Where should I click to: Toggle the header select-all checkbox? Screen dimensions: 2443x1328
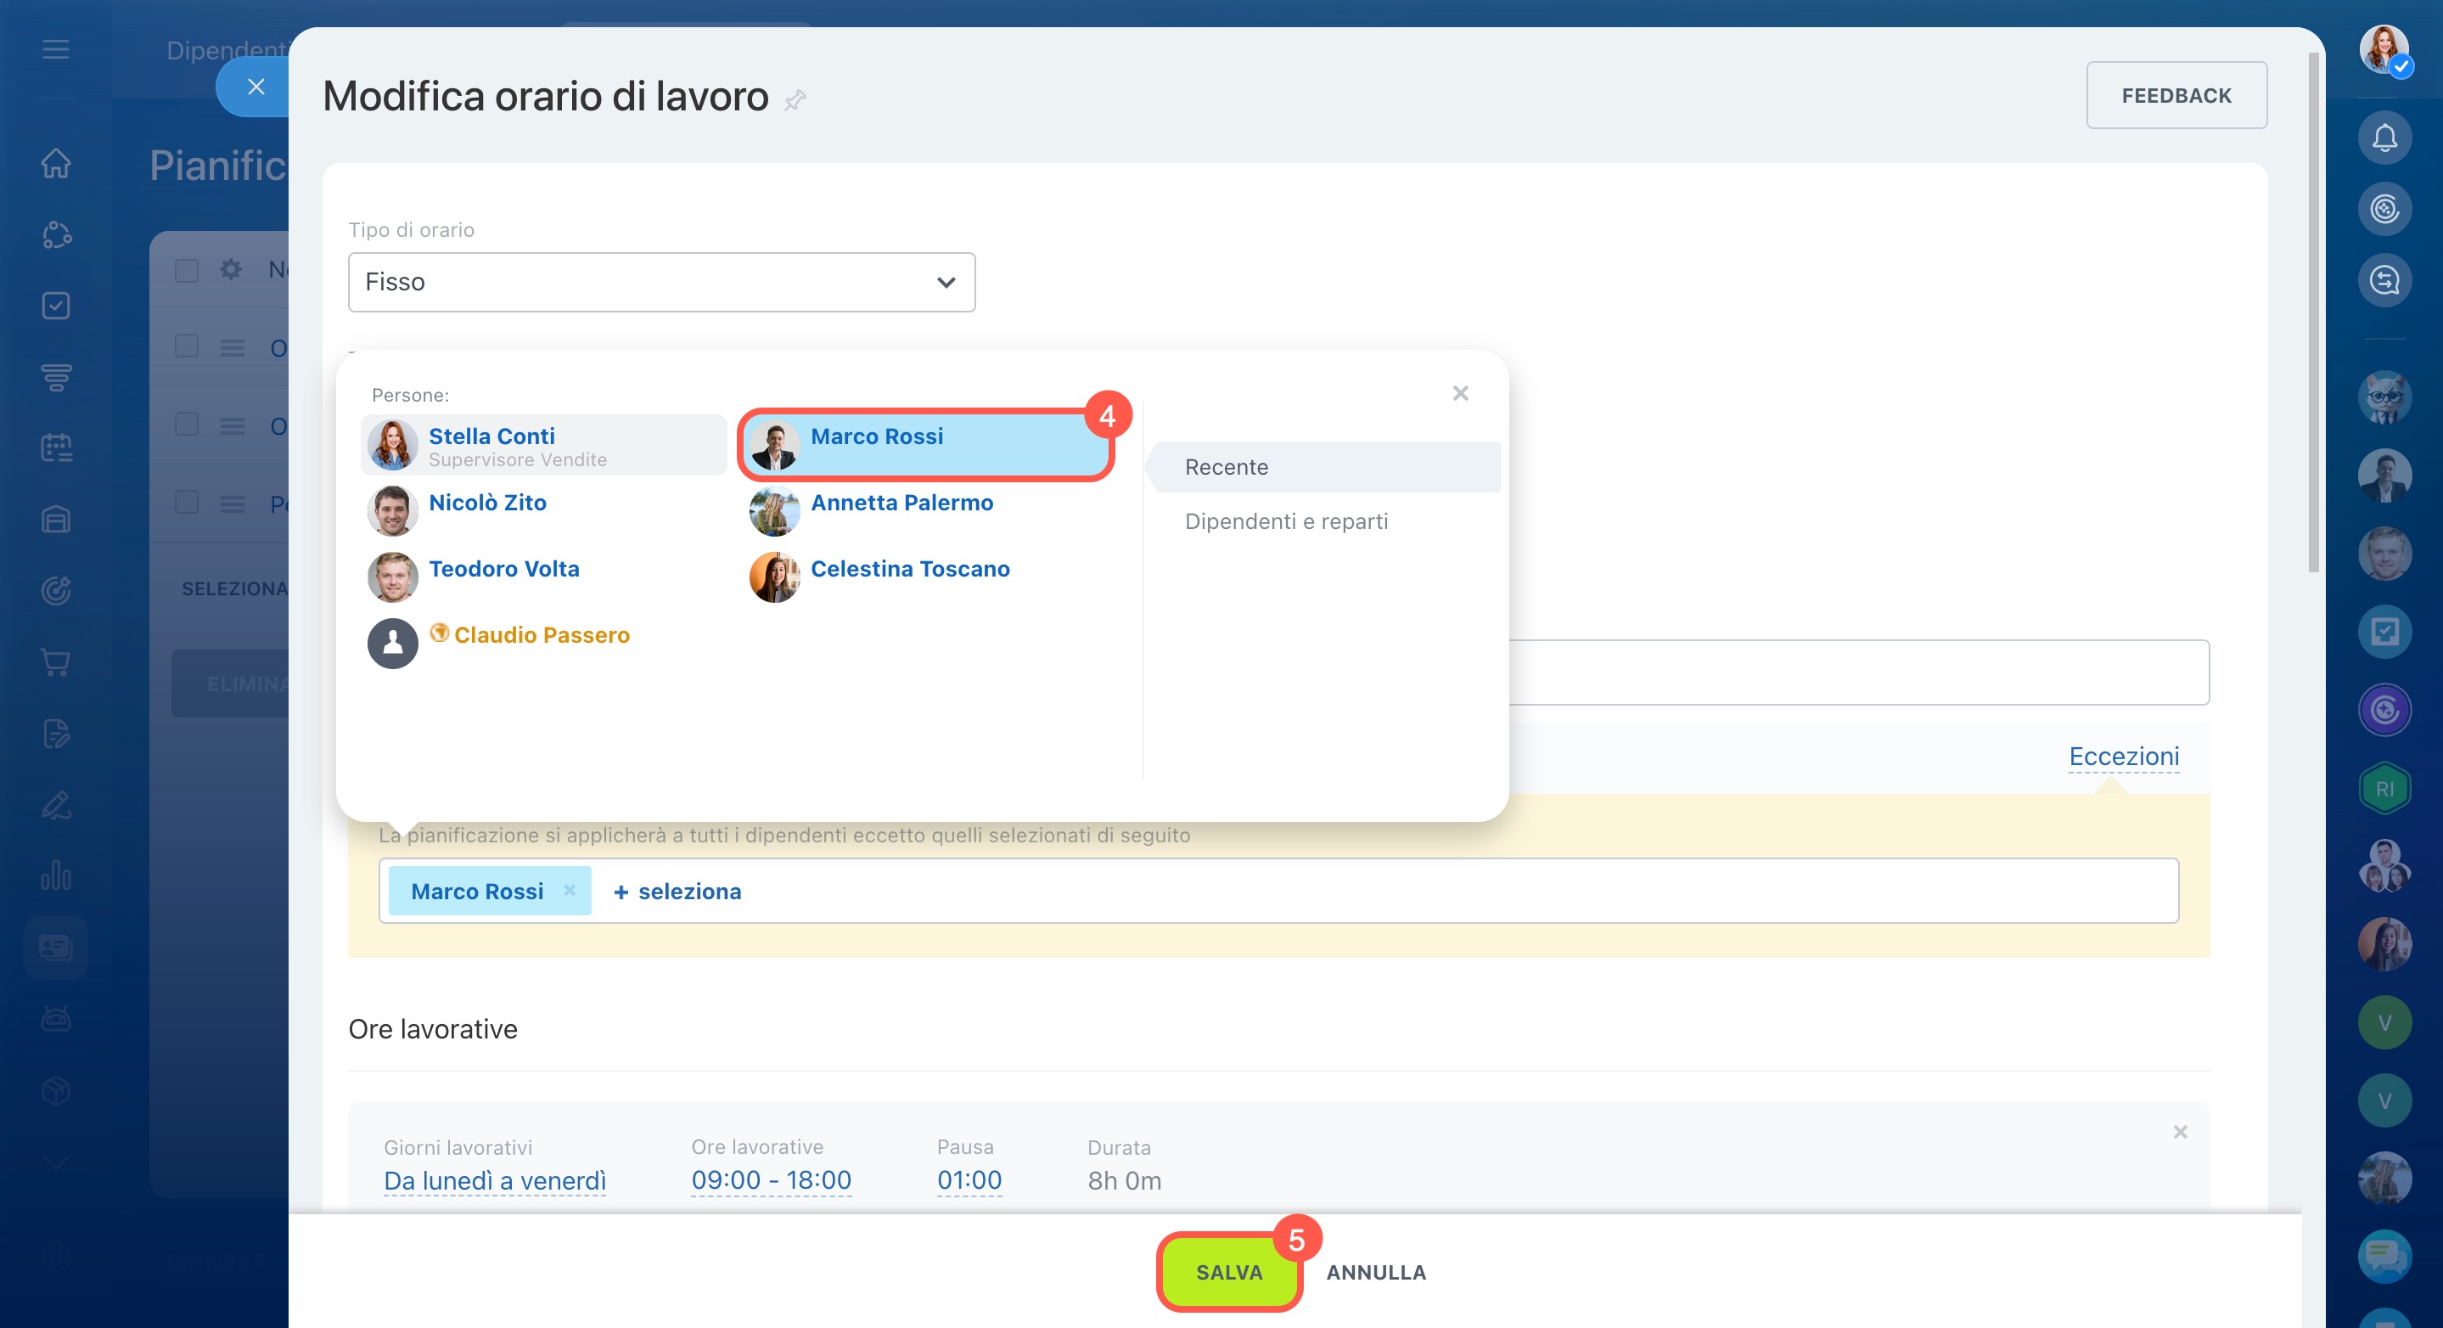pyautogui.click(x=187, y=270)
